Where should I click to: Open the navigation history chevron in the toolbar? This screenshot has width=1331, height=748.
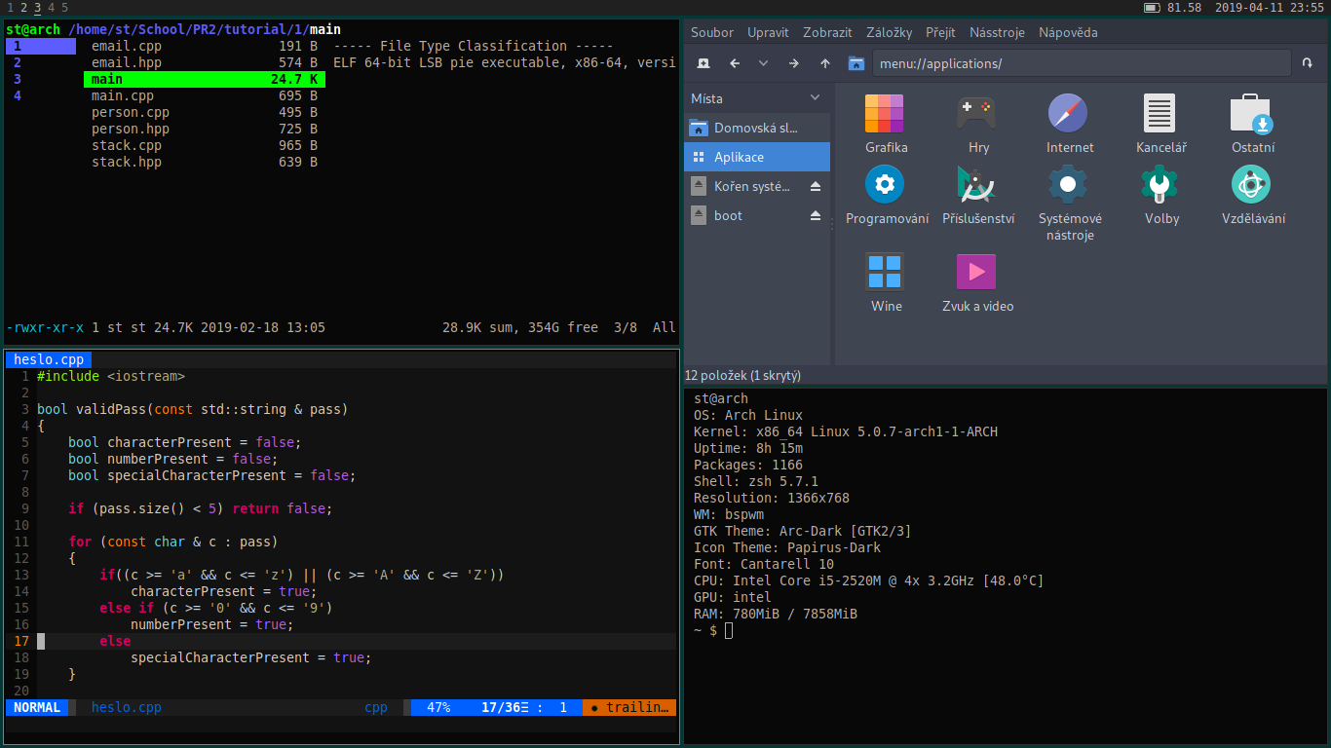(x=763, y=63)
